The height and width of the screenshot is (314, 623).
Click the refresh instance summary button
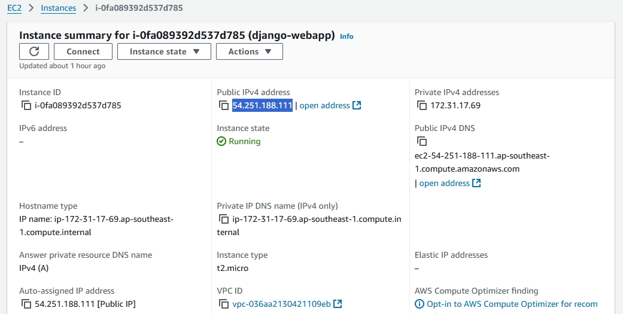click(x=34, y=51)
